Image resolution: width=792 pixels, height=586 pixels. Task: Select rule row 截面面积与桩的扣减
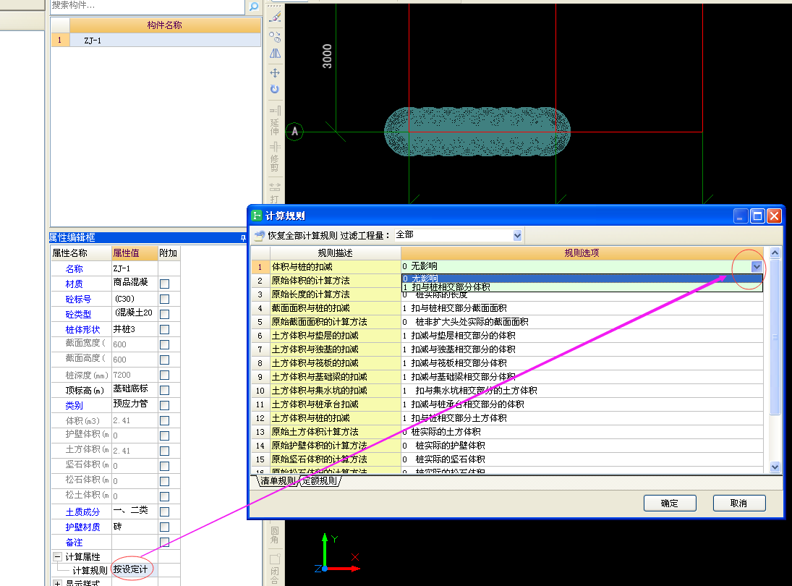(336, 308)
